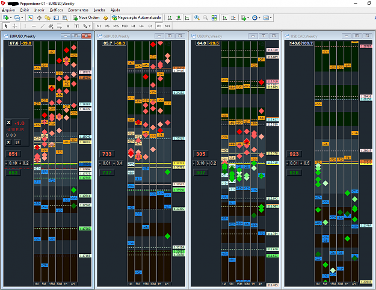
Task: Select the arrow cursor tool
Action: [x=6, y=26]
